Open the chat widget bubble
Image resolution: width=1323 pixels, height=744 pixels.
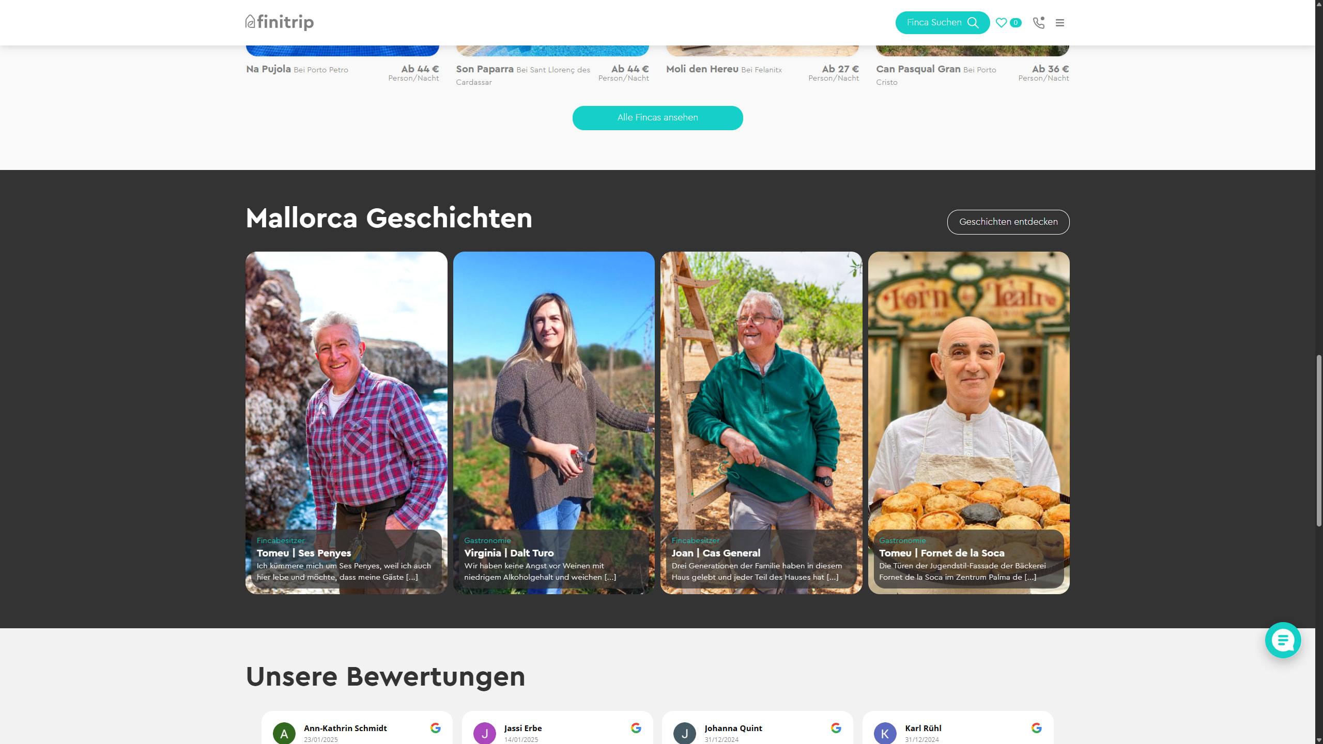click(x=1283, y=640)
